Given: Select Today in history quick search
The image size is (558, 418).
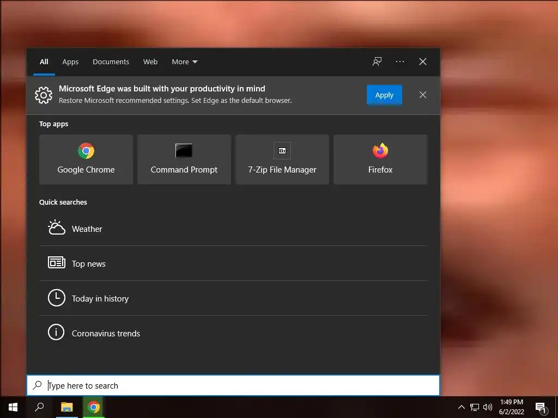Looking at the screenshot, I should (233, 298).
